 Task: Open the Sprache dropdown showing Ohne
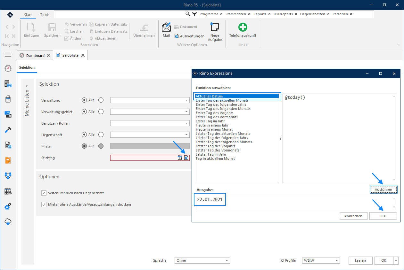click(202, 260)
